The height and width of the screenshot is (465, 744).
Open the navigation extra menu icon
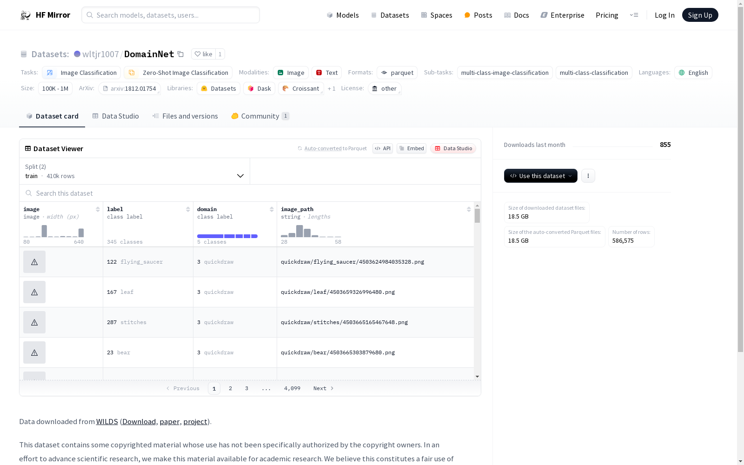[x=634, y=15]
